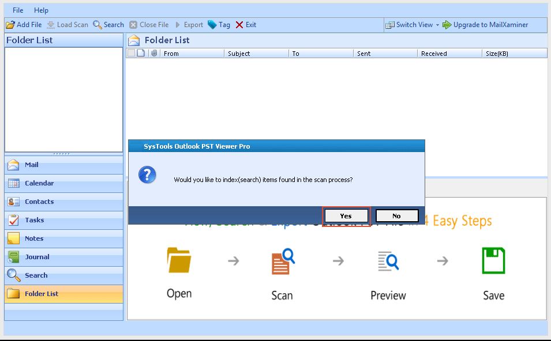
Task: Click No in the index dialog
Action: 397,216
